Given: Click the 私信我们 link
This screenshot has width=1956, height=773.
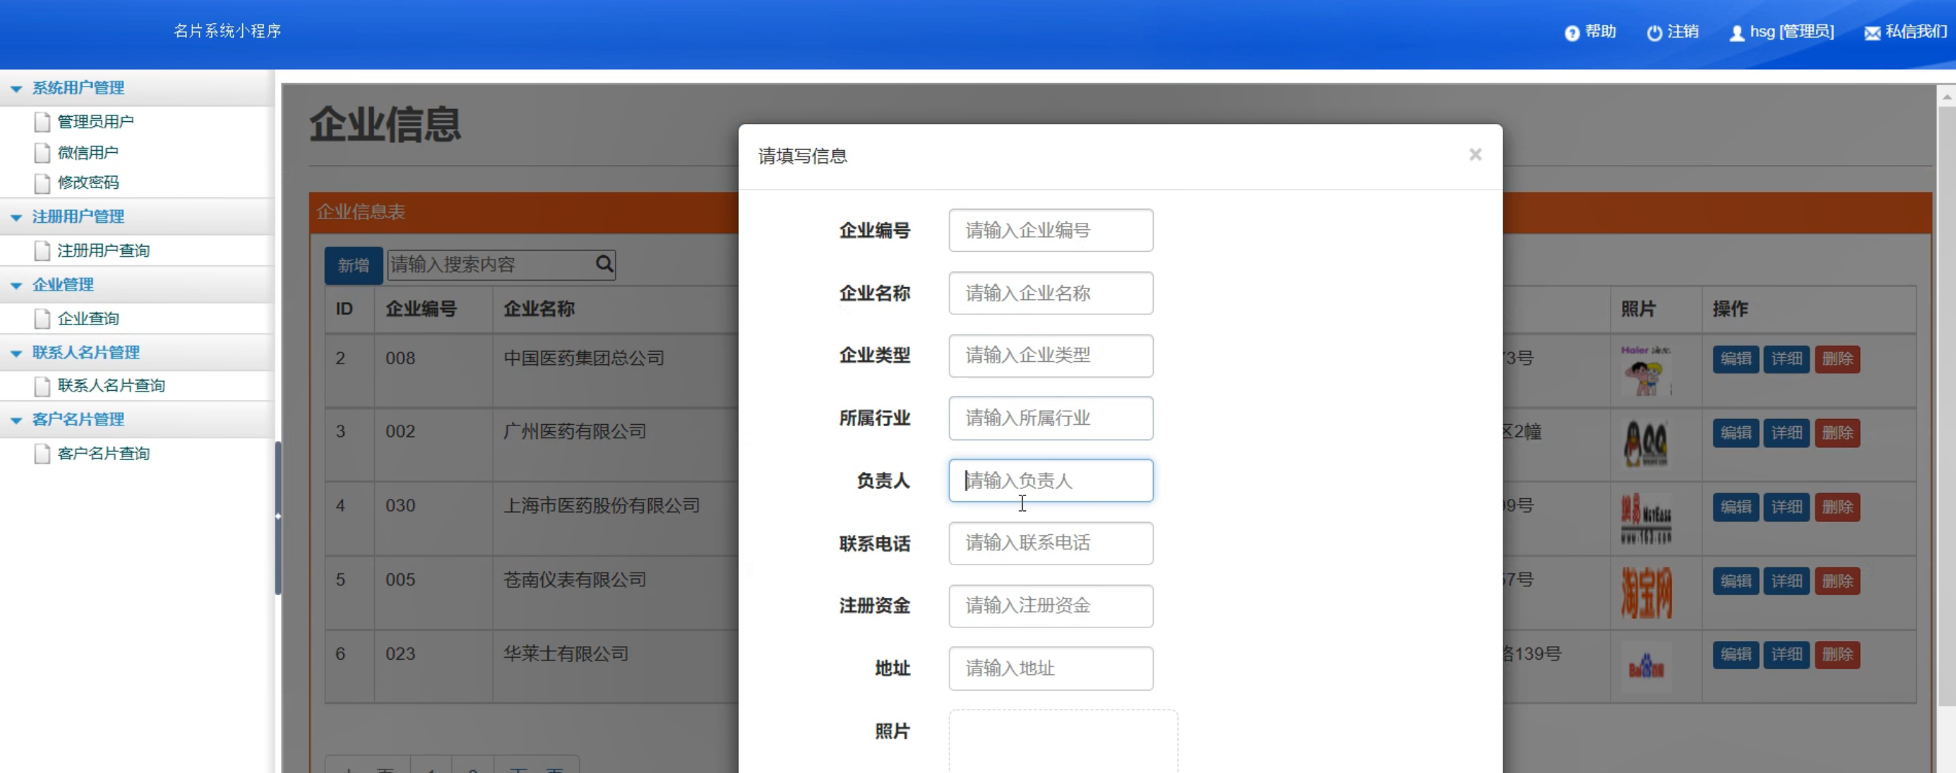Looking at the screenshot, I should tap(1916, 32).
